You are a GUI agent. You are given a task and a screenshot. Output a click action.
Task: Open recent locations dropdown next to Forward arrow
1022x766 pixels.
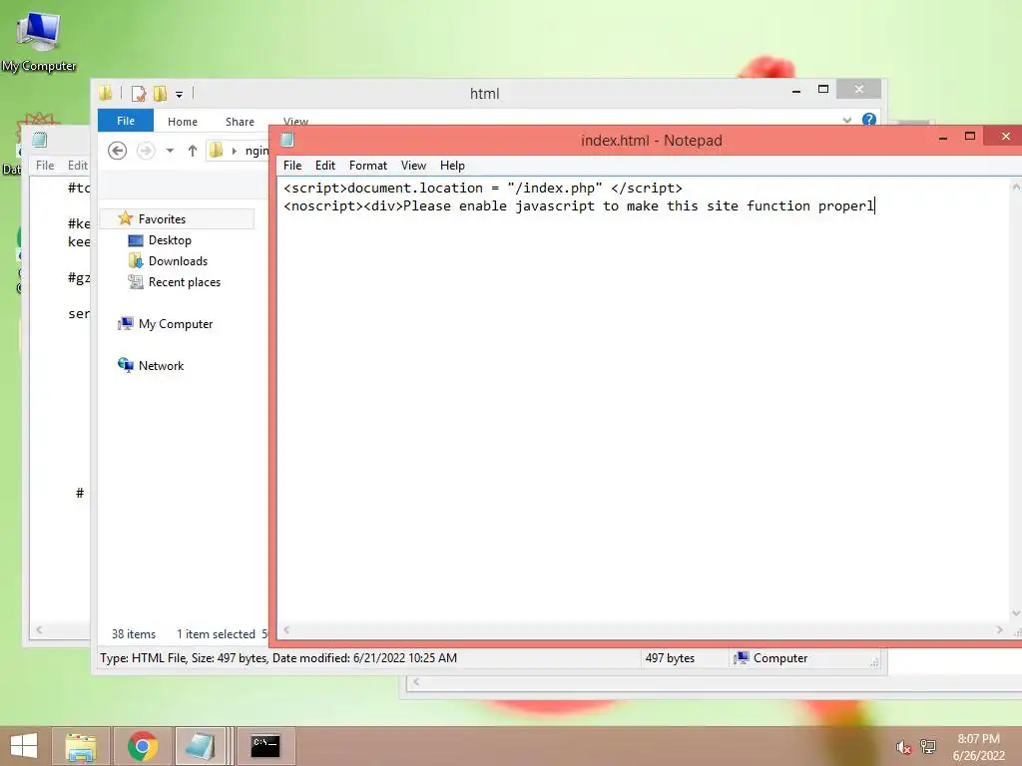click(170, 151)
